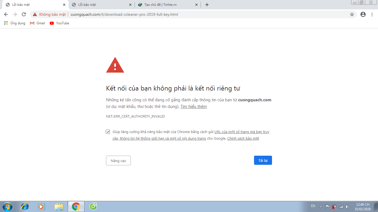Open the 'Chính sách bảo mật' link
The width and height of the screenshot is (378, 212).
[243, 139]
